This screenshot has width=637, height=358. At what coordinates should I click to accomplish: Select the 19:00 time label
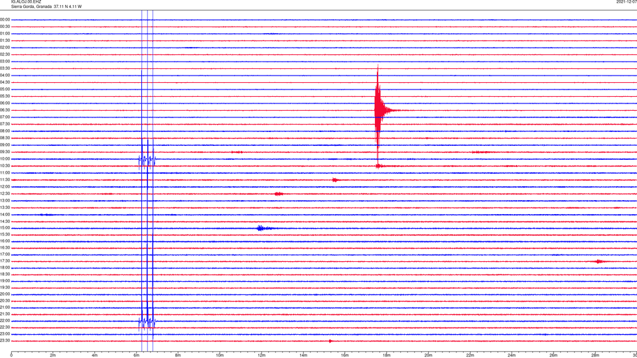click(x=5, y=281)
